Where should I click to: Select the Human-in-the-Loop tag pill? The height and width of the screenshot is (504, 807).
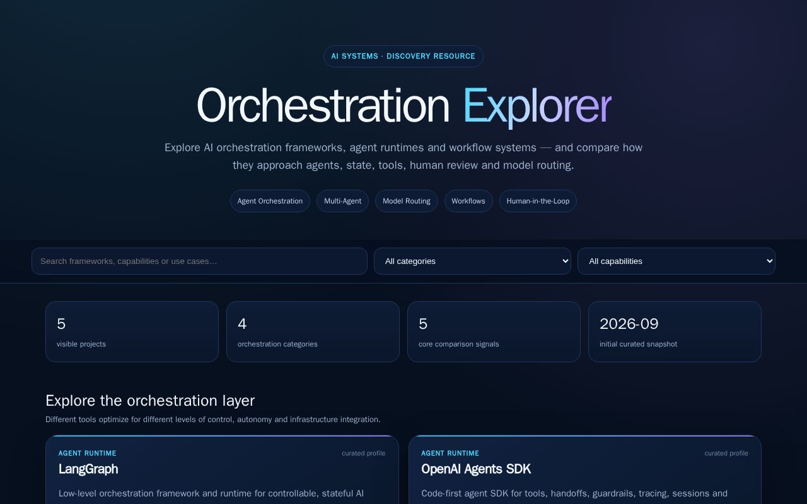538,201
